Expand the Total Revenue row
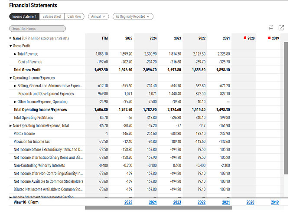This screenshot has height=217, width=293. pos(15,54)
